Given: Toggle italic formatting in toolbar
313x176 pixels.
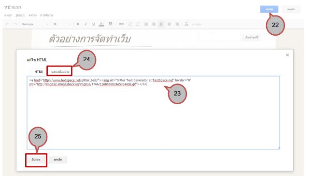Looking at the screenshot, I should click(85, 24).
